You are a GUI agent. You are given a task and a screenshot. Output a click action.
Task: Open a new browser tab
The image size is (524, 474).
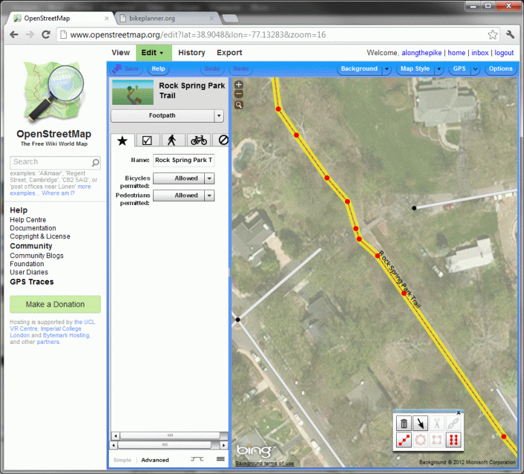click(230, 18)
